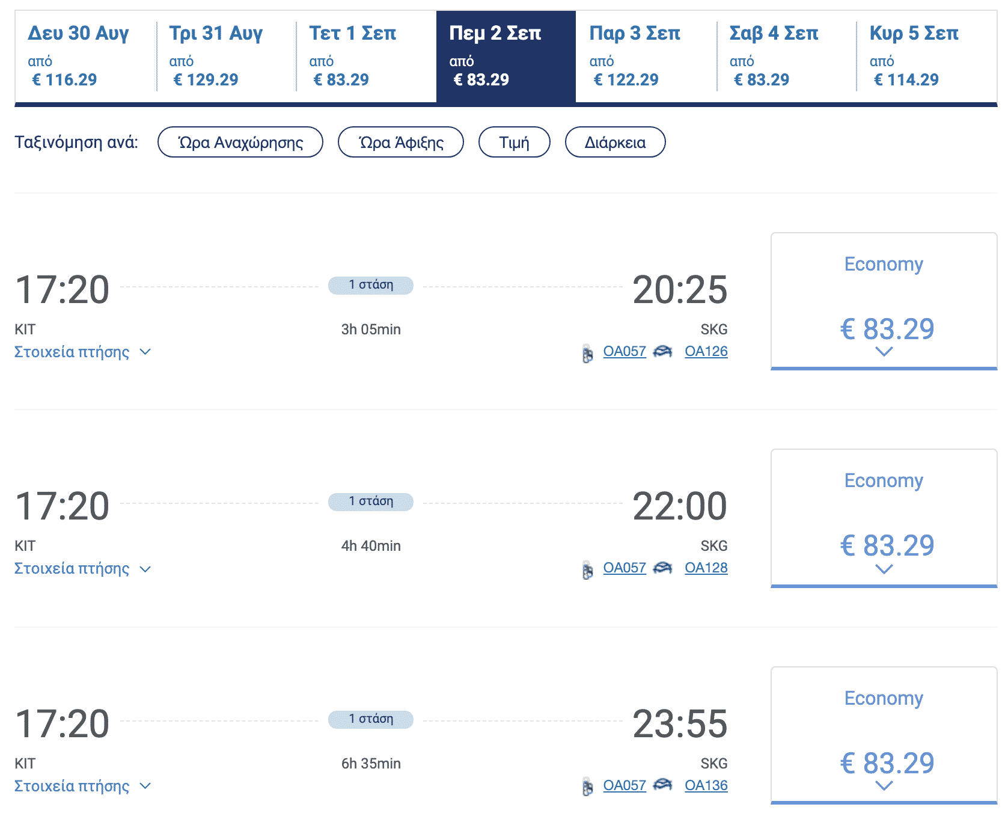Screen dimensions: 1005x825
Task: Expand flight details for the 20:25 arrival
Action: (x=82, y=352)
